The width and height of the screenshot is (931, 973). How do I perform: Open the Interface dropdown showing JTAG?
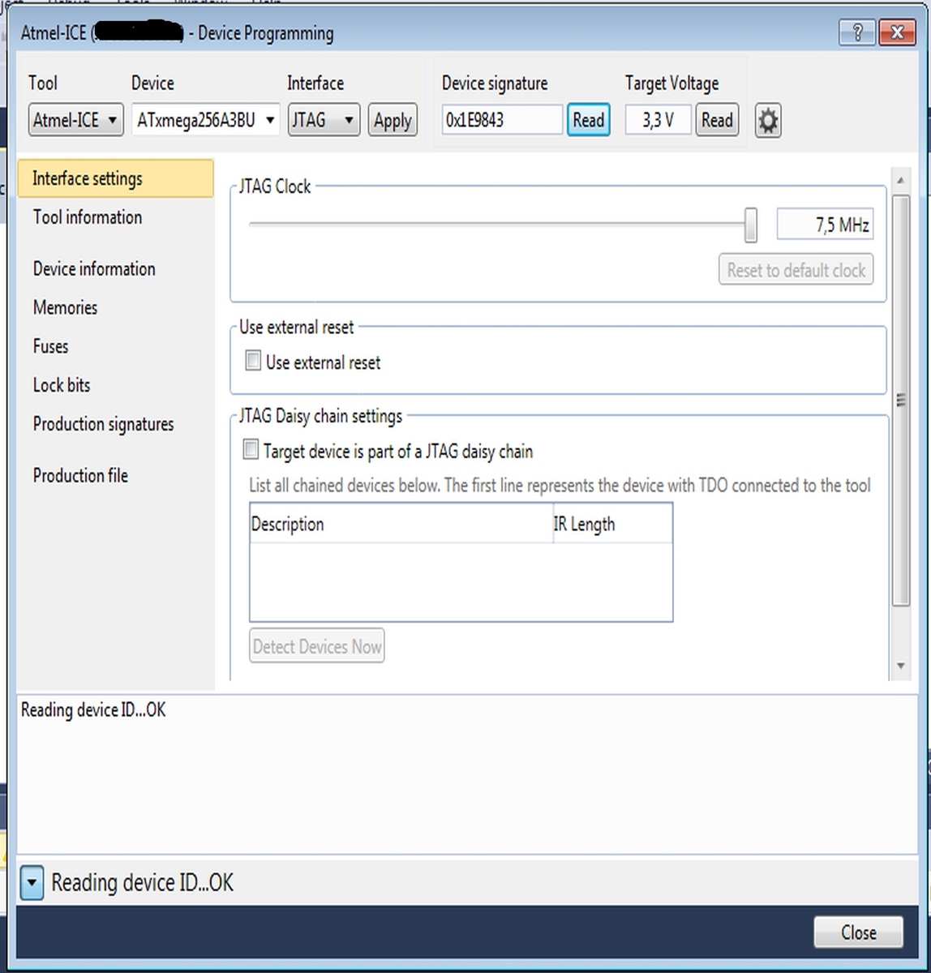pos(324,120)
